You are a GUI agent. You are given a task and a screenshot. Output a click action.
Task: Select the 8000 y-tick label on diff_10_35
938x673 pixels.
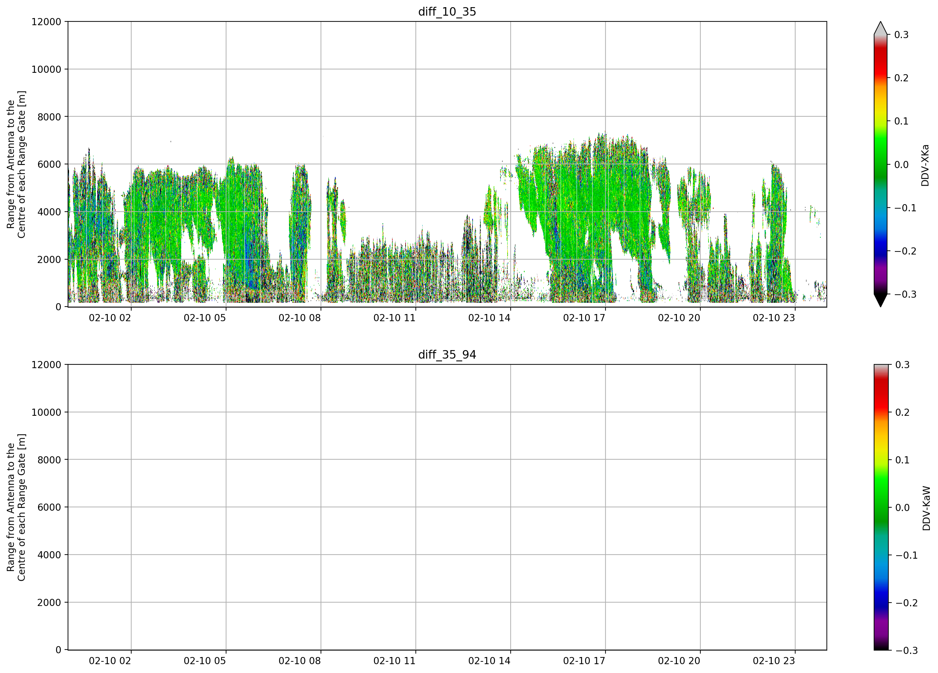[x=49, y=117]
